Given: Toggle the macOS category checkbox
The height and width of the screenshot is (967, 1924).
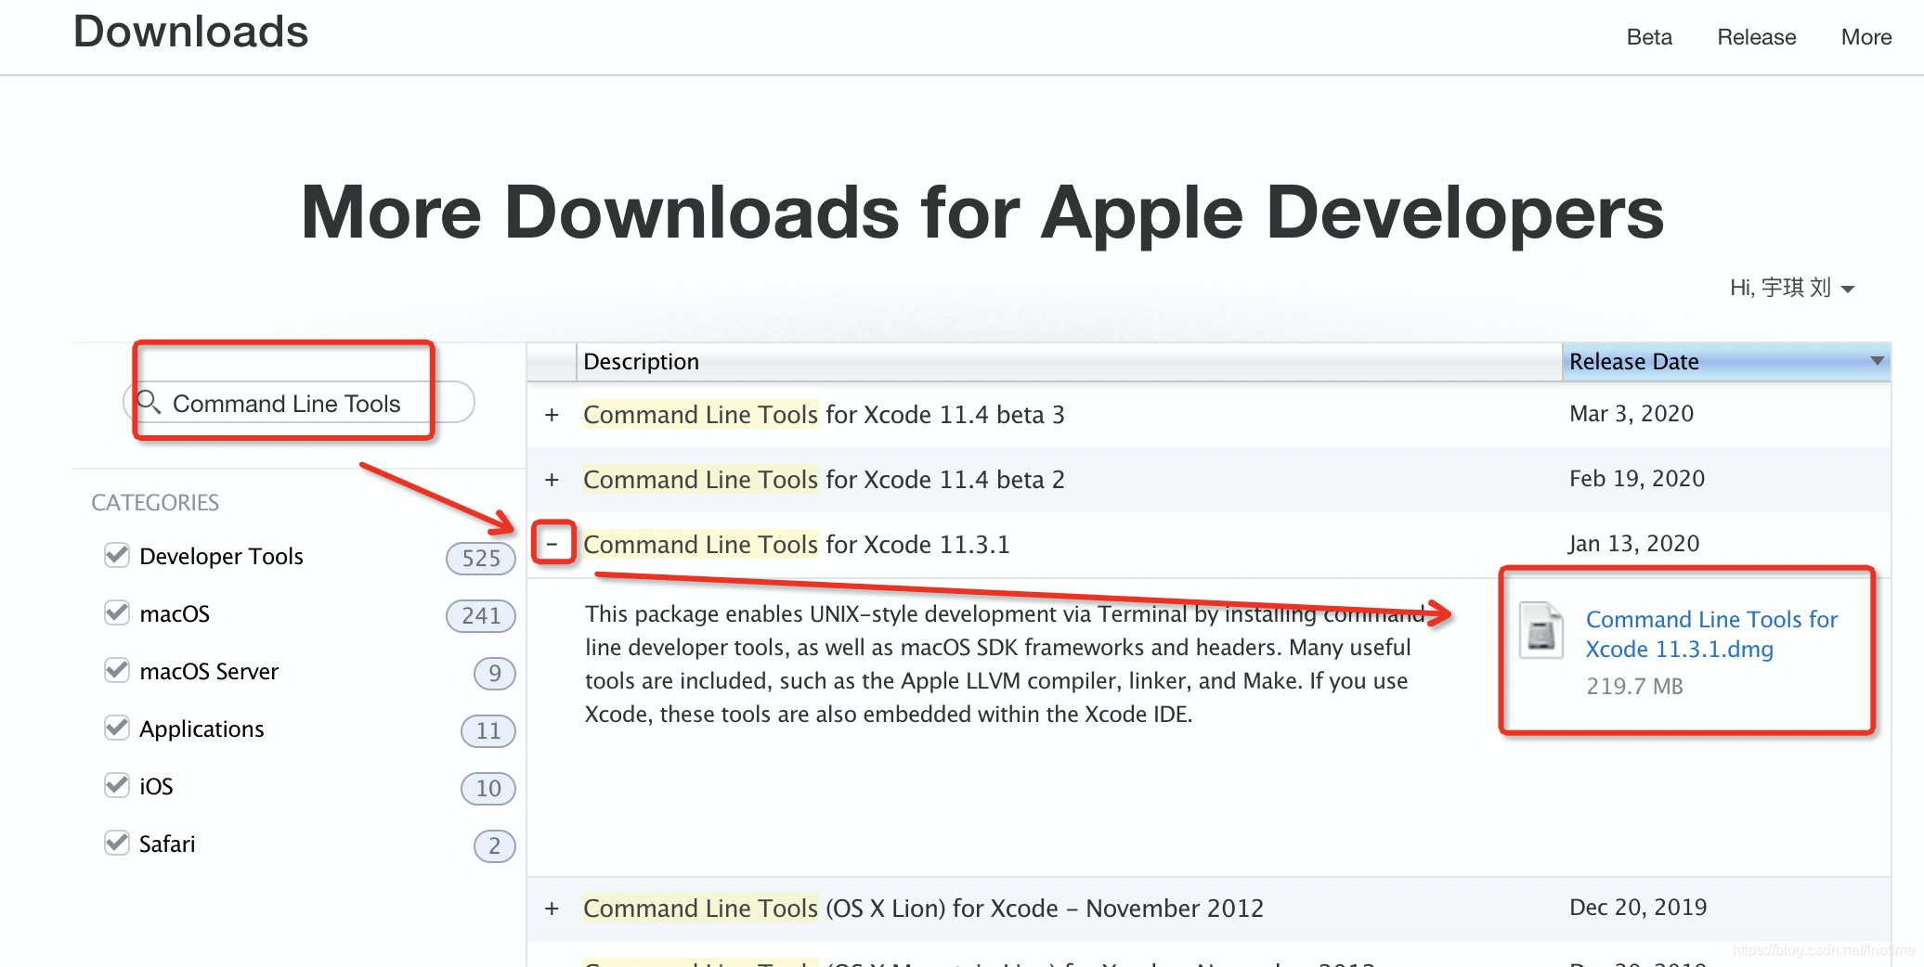Looking at the screenshot, I should pyautogui.click(x=117, y=612).
